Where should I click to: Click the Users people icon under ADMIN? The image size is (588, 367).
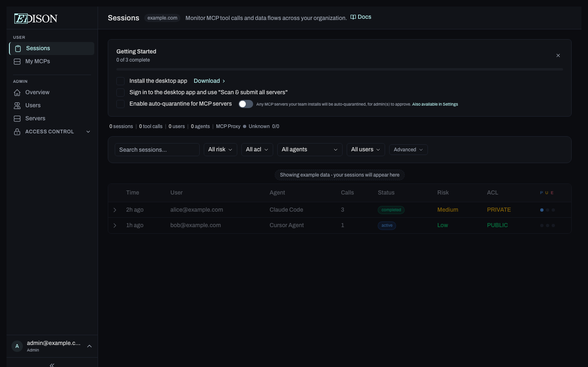pos(17,105)
